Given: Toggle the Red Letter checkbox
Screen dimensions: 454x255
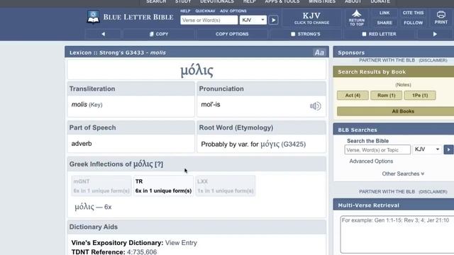Looking at the screenshot, I should coord(364,34).
